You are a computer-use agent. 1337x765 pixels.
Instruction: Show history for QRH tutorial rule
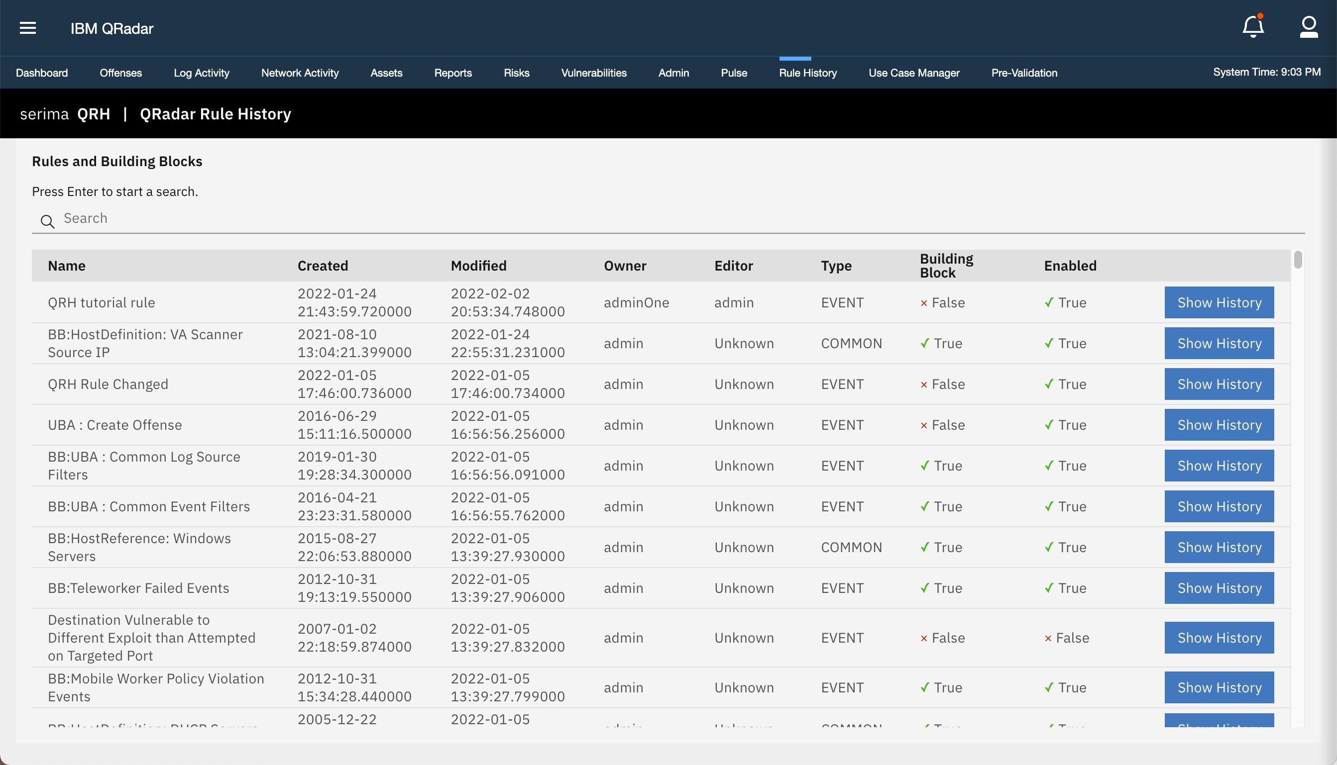(x=1219, y=302)
